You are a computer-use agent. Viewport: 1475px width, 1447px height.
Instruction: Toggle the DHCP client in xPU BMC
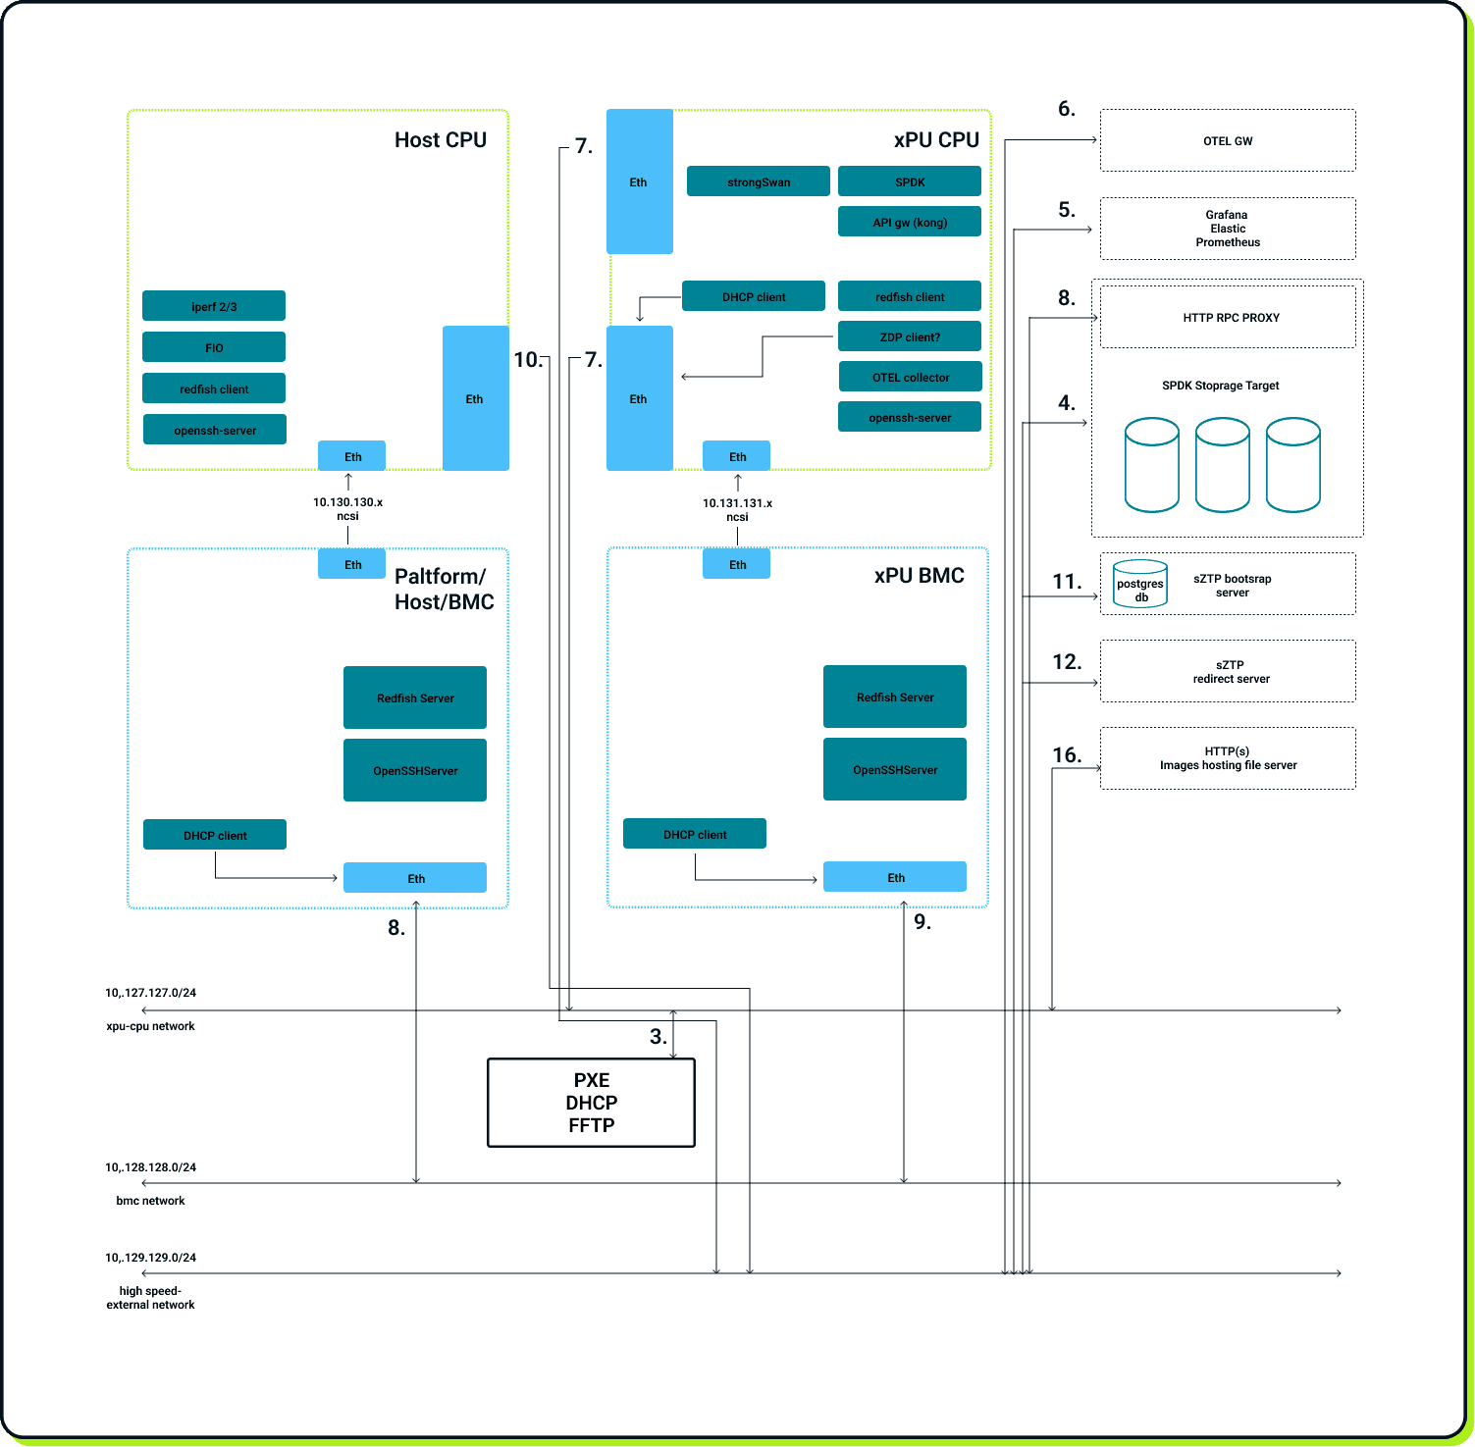point(694,834)
